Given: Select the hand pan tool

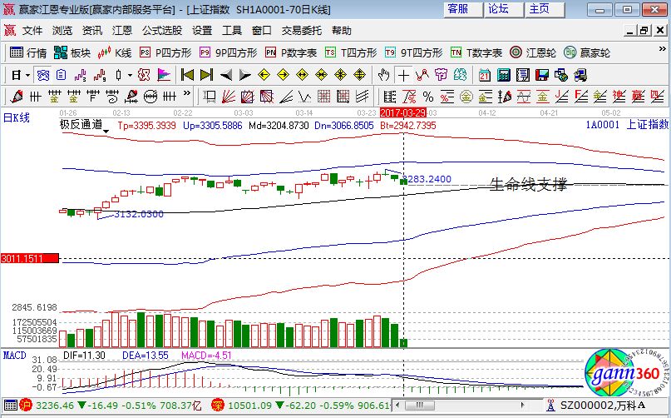Looking at the screenshot, I should 383,75.
